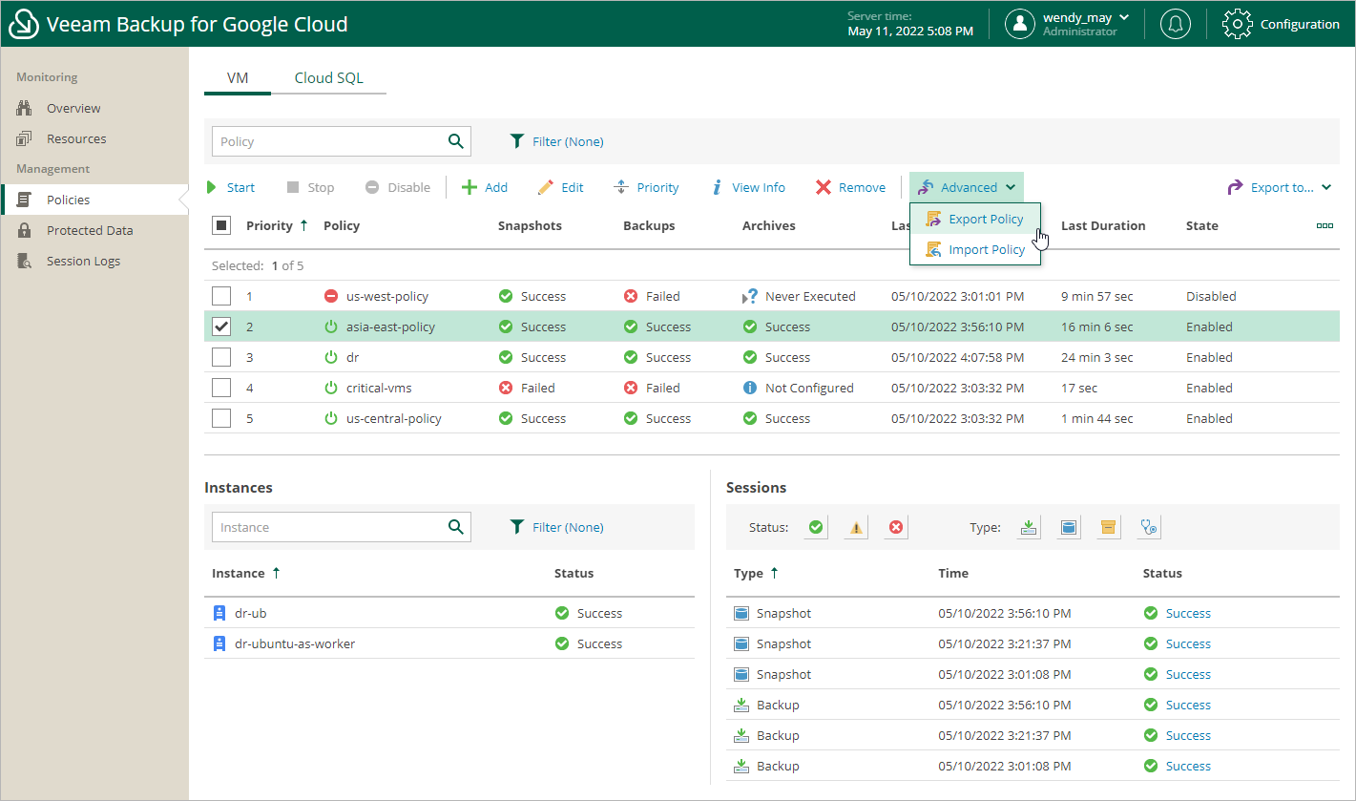Choose Export Policy from Advanced menu

(975, 219)
